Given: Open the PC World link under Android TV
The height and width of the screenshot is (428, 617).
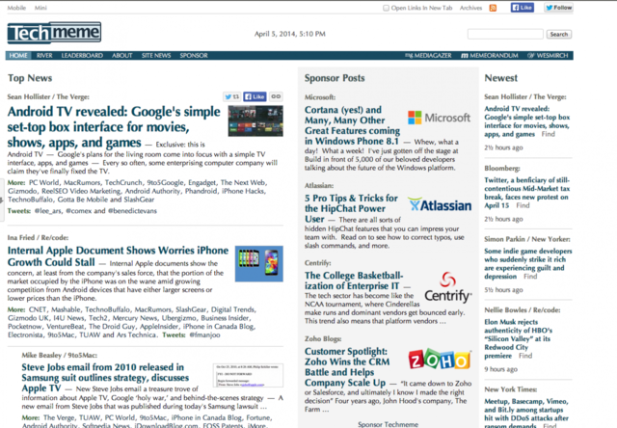Looking at the screenshot, I should pos(43,182).
